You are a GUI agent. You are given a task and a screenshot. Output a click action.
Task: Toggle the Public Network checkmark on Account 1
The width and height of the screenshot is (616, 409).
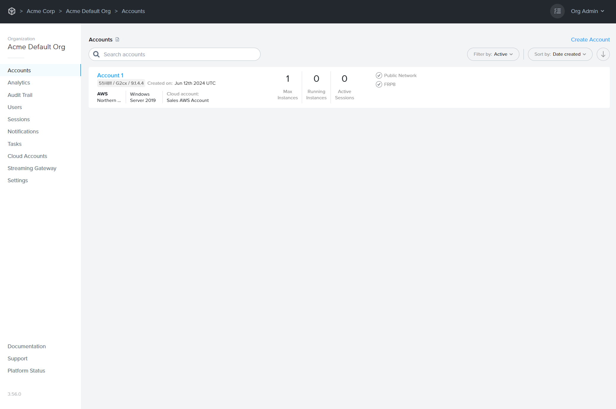[x=379, y=75]
